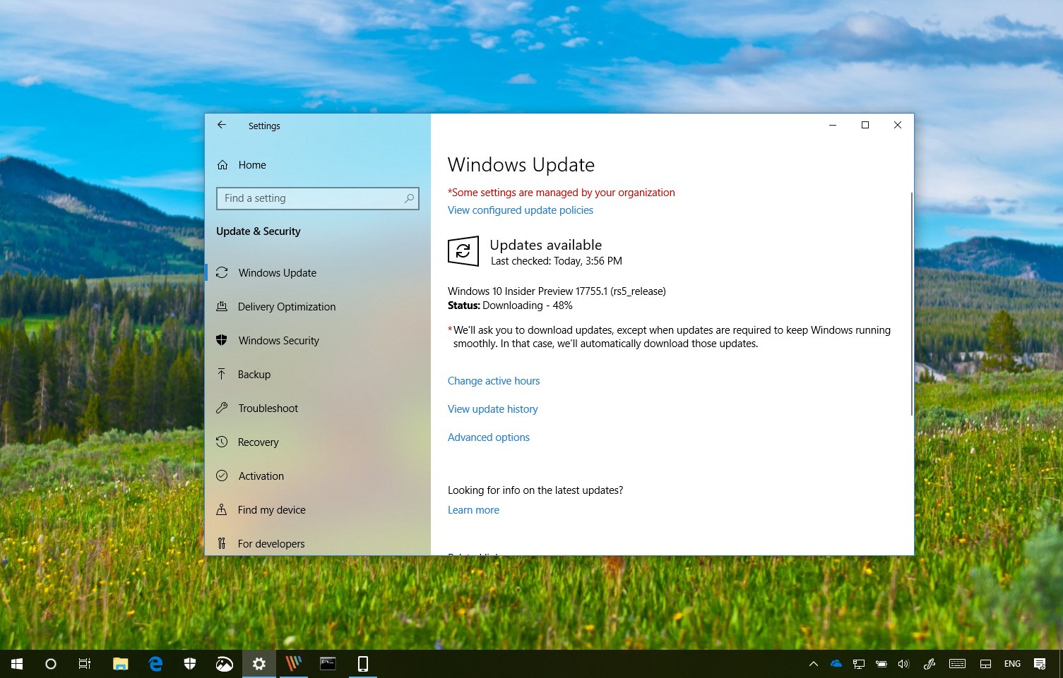Open the Activation settings icon
Viewport: 1063px width, 678px height.
tap(222, 476)
